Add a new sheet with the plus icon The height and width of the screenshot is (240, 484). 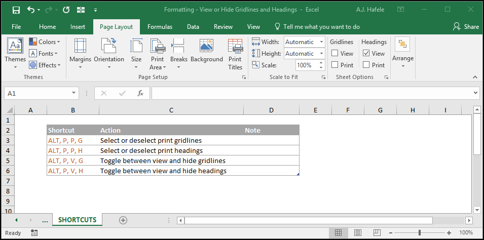click(x=123, y=220)
